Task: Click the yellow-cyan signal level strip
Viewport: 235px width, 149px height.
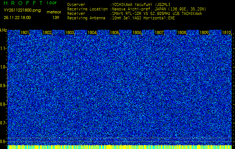Action: 120,147
